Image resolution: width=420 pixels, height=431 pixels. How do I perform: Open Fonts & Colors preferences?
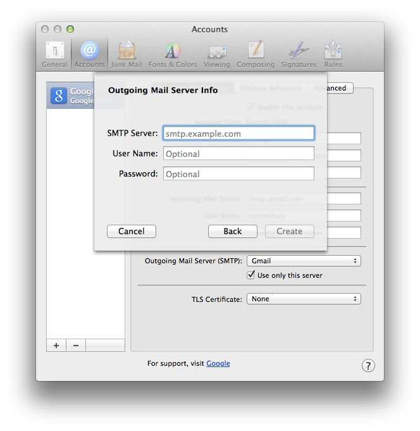point(173,54)
